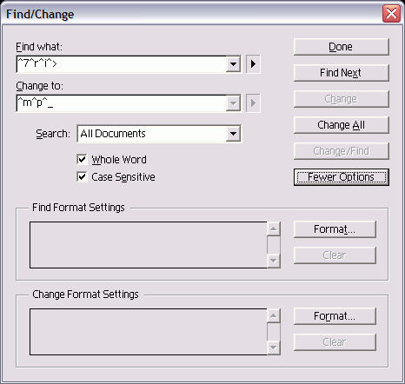This screenshot has width=405, height=384.
Task: Click the Find Format Settings scroll up arrow
Action: point(274,229)
